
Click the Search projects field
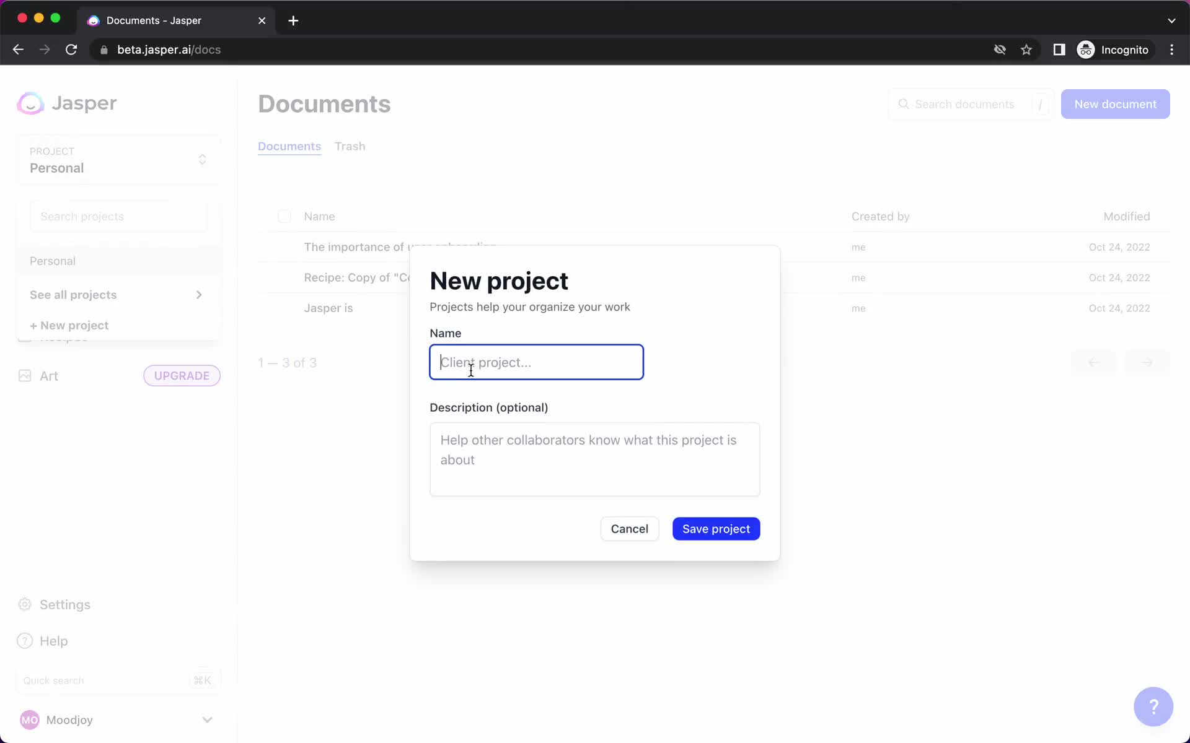[x=118, y=216]
